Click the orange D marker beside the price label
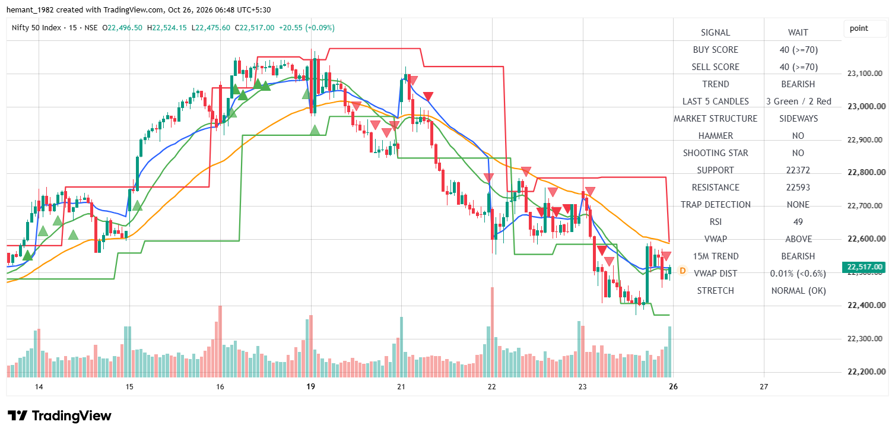Viewport: 895px width, 435px height. 683,271
